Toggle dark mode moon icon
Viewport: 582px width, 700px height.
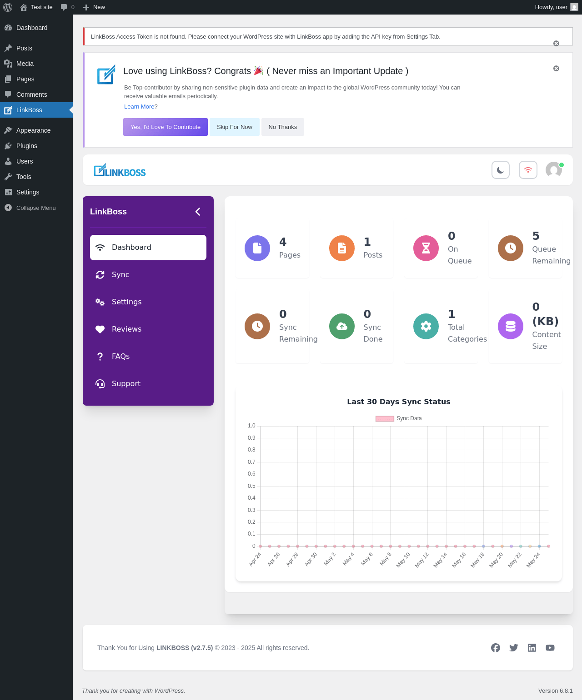pos(501,170)
